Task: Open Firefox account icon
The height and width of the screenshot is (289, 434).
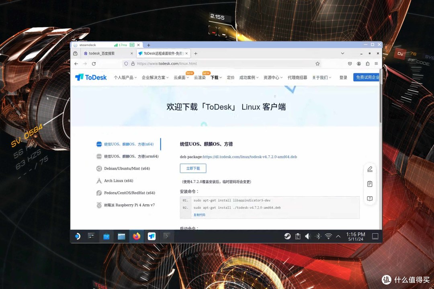Action: pyautogui.click(x=359, y=63)
